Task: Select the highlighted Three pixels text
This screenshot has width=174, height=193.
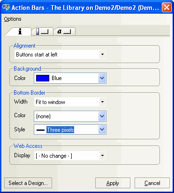Action: click(x=60, y=130)
